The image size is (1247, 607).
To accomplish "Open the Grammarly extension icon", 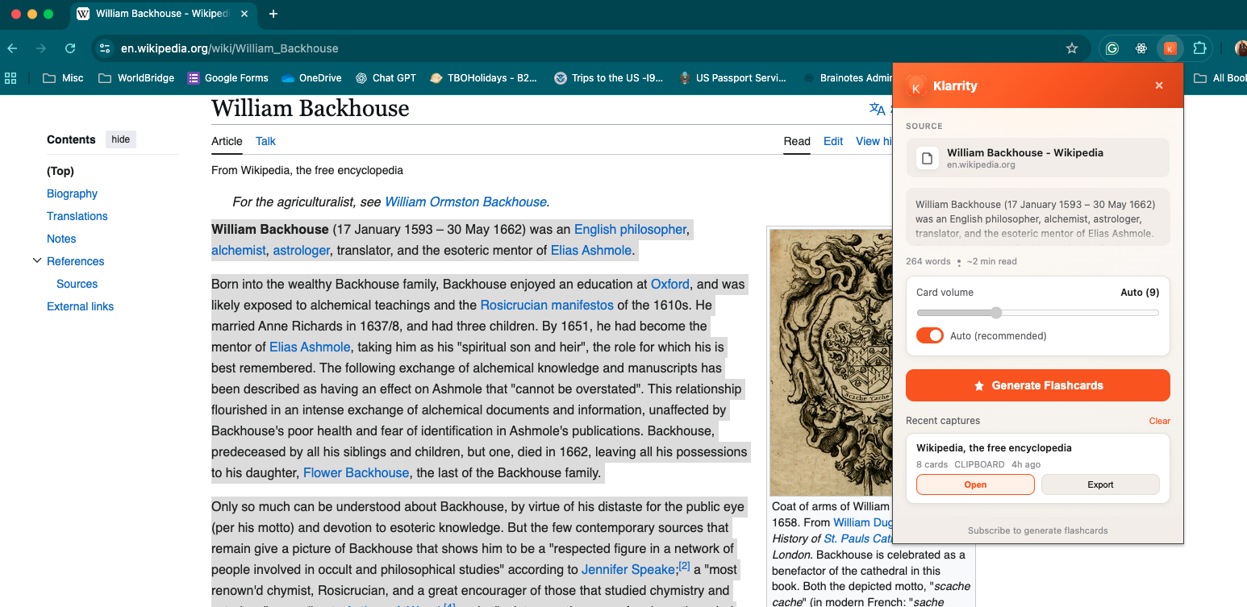I will [1112, 48].
